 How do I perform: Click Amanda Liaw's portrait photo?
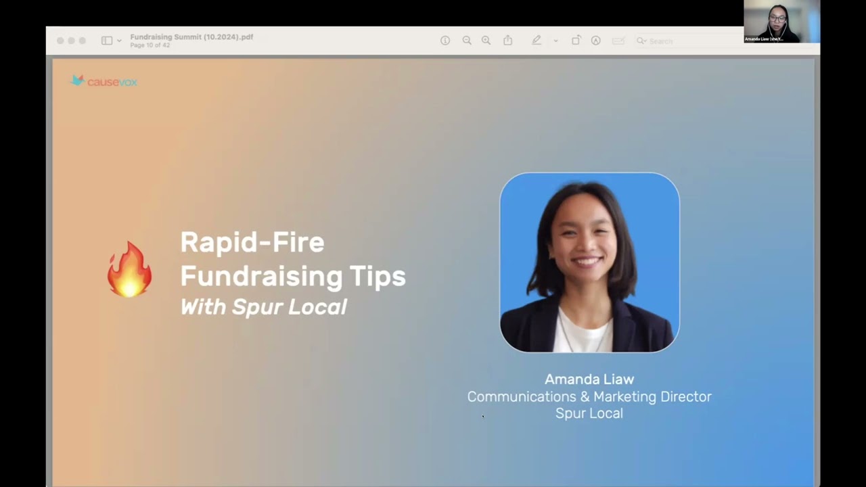pos(589,262)
